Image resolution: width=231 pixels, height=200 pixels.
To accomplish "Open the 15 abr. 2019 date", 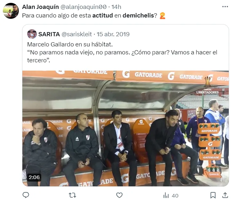I will pos(113,34).
